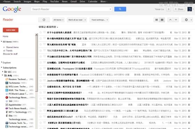Open Gmail in top bar

(x=73, y=1)
